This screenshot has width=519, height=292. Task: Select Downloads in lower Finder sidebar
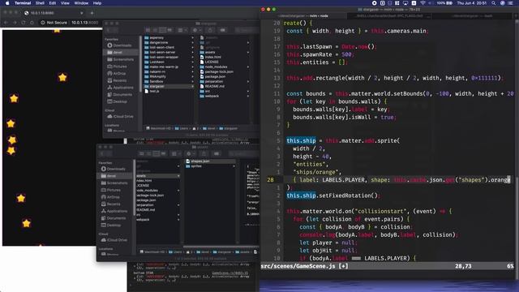[x=114, y=169]
